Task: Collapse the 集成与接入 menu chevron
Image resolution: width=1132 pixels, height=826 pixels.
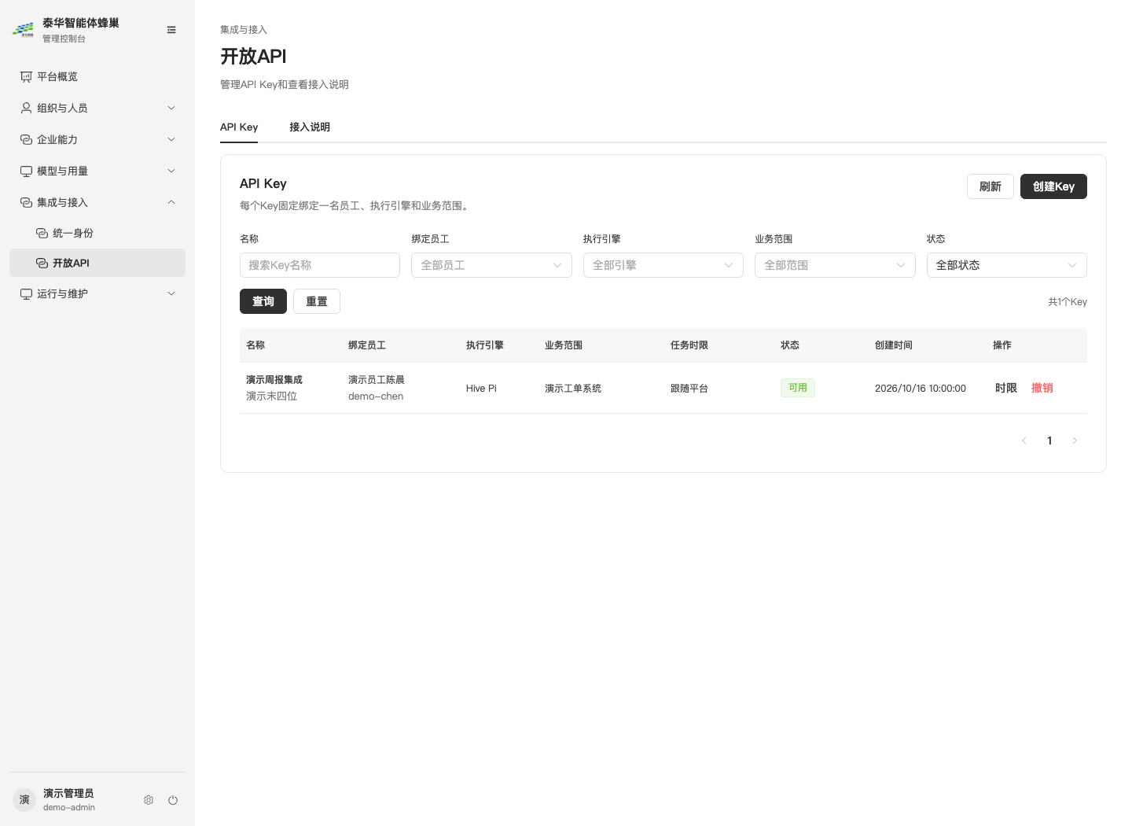Action: 171,202
